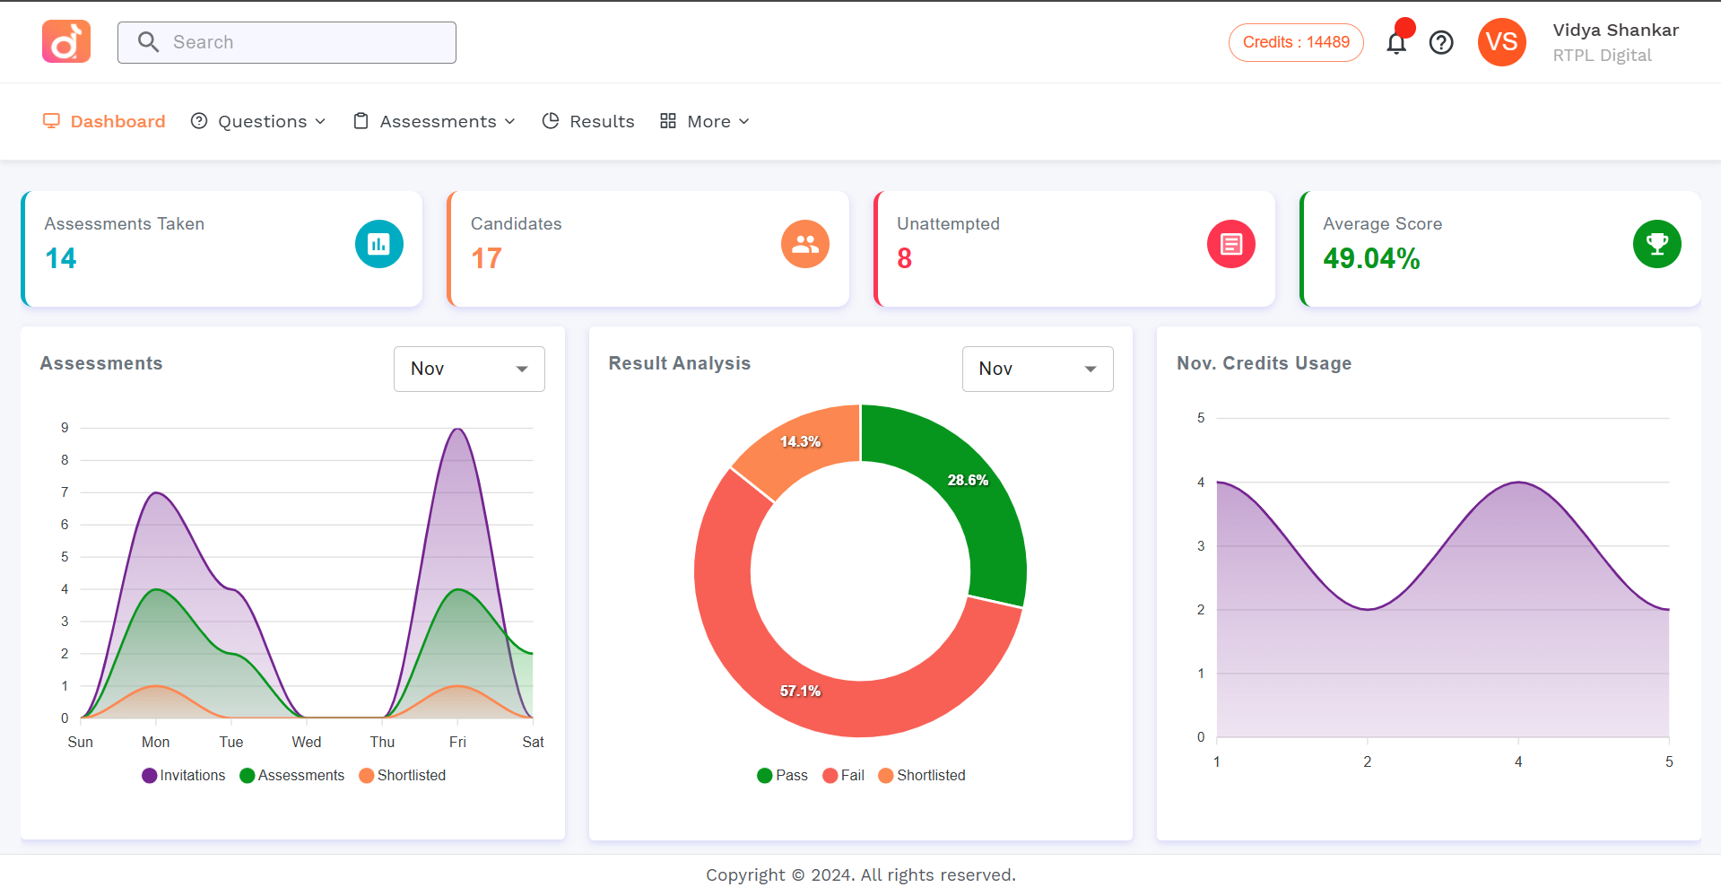The height and width of the screenshot is (896, 1721).
Task: Click the bar chart icon on Assessments Taken card
Action: click(378, 243)
